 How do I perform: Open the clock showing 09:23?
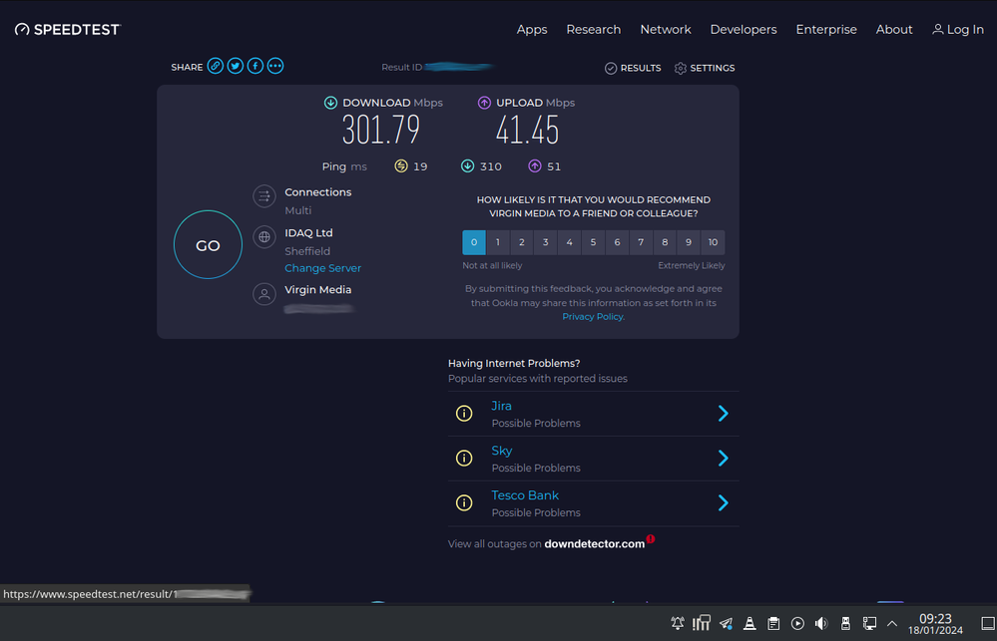click(x=935, y=623)
